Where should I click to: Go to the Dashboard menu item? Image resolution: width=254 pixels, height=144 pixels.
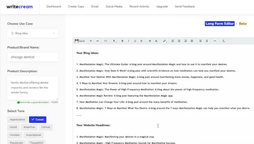pyautogui.click(x=54, y=6)
